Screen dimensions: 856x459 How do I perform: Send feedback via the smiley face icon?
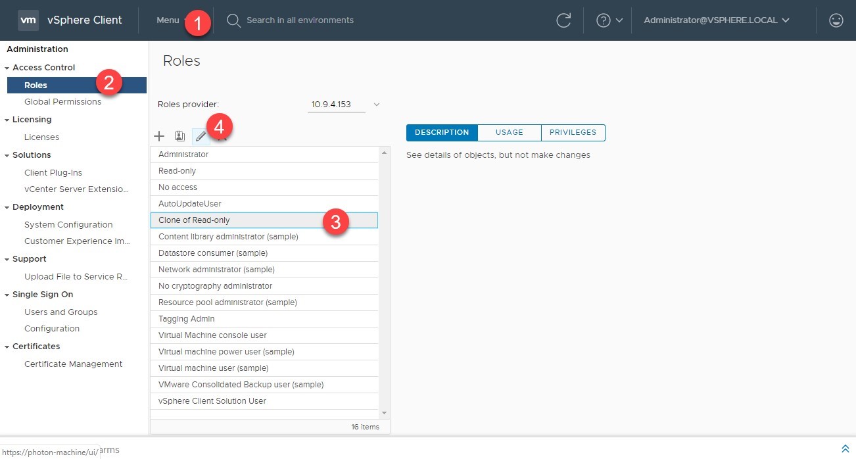pyautogui.click(x=836, y=20)
